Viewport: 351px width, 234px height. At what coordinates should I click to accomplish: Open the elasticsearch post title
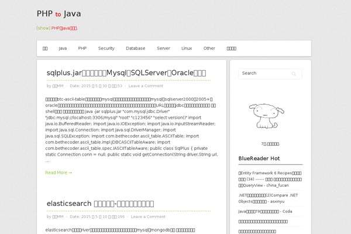click(x=100, y=204)
